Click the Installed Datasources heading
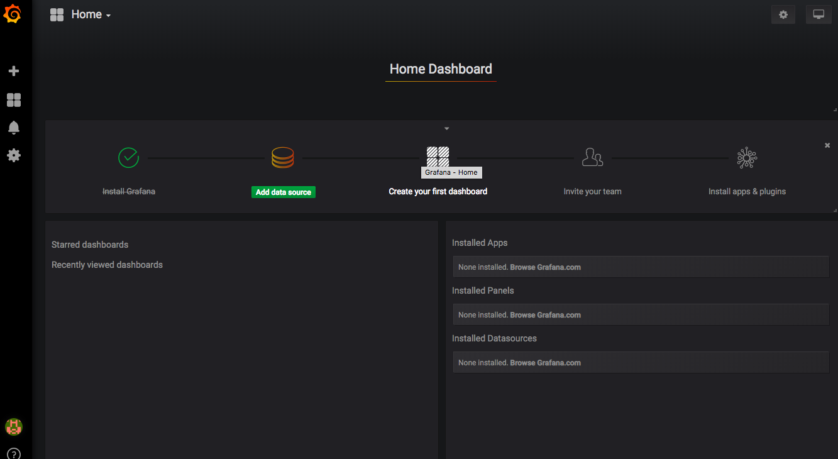The height and width of the screenshot is (459, 838). [494, 338]
